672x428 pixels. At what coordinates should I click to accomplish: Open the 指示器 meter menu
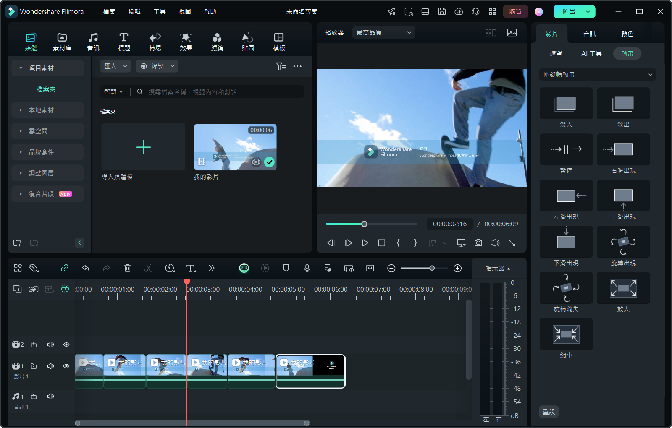(x=498, y=269)
